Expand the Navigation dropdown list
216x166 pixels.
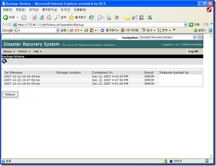click(194, 37)
